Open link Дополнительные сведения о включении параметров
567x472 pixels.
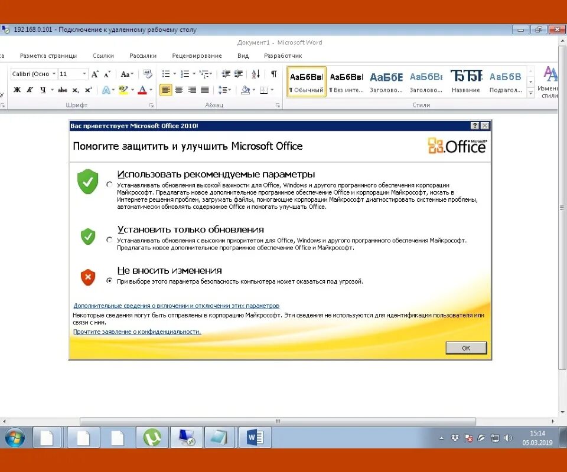tap(177, 306)
